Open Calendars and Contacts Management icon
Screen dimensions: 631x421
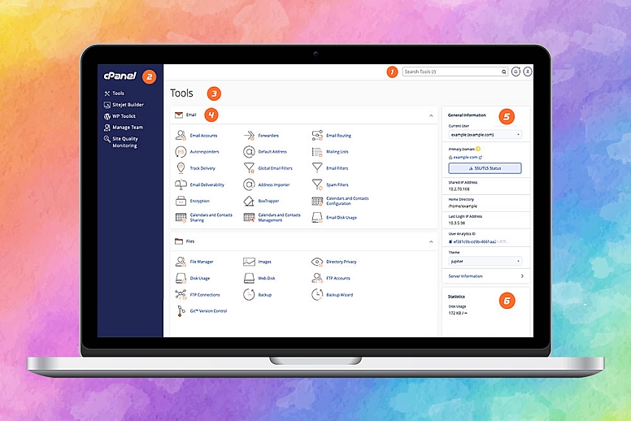pos(249,218)
